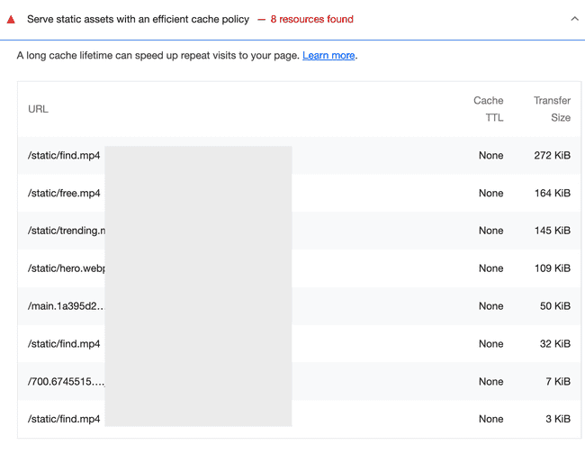Select the /static/trending URL entry
This screenshot has height=454, width=585.
[66, 231]
